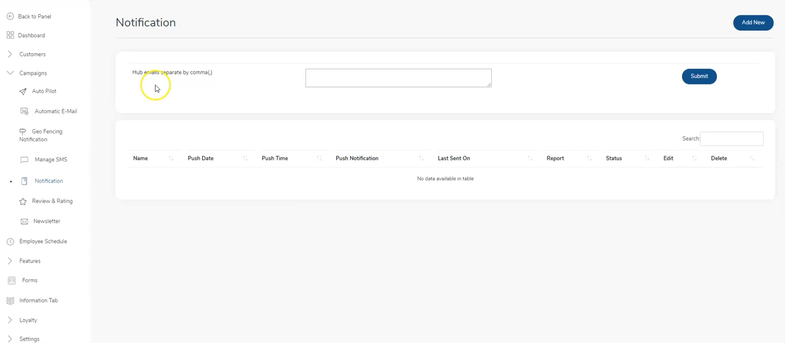Click 'No data available in table' text
The width and height of the screenshot is (785, 343).
coord(445,179)
